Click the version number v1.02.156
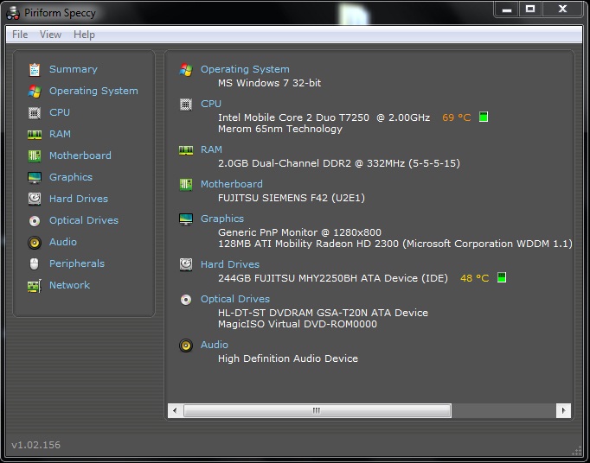The width and height of the screenshot is (590, 463). pyautogui.click(x=35, y=445)
